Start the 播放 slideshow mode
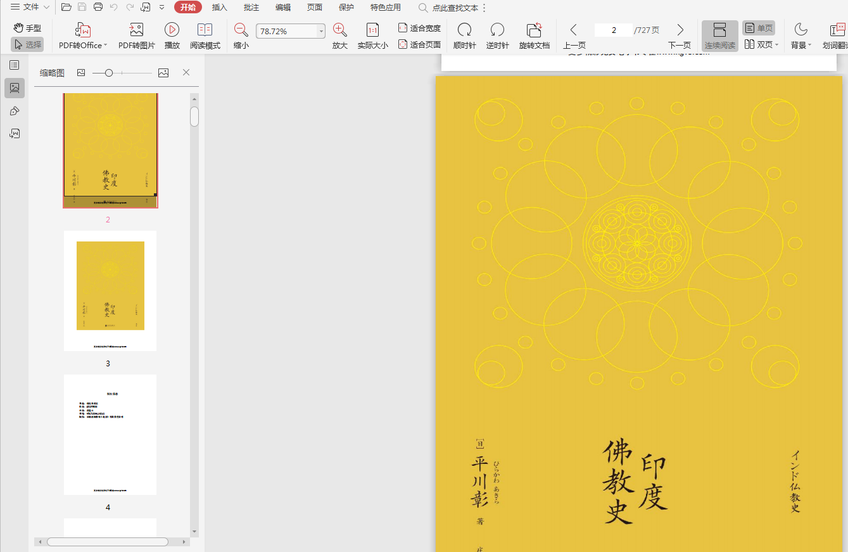Viewport: 848px width, 552px height. [x=172, y=30]
